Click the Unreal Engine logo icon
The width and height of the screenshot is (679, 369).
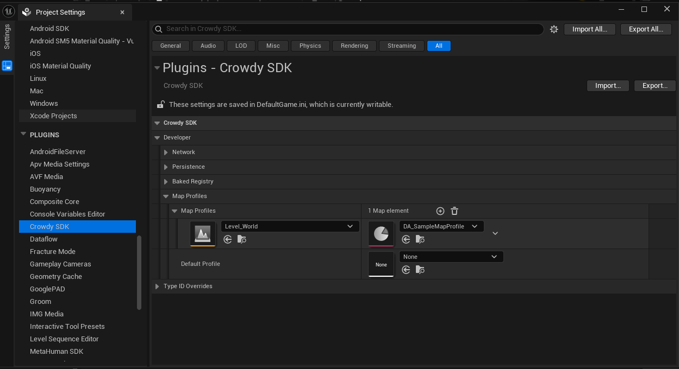tap(9, 11)
